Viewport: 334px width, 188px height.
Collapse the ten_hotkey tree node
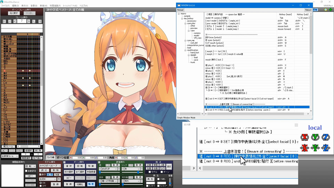click(x=182, y=18)
